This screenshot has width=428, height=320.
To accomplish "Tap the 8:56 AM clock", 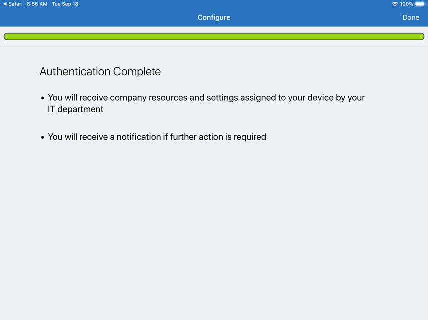I will (37, 4).
